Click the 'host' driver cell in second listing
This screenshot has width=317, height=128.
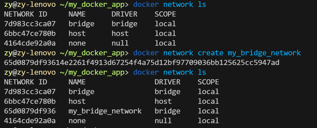[x=163, y=101]
